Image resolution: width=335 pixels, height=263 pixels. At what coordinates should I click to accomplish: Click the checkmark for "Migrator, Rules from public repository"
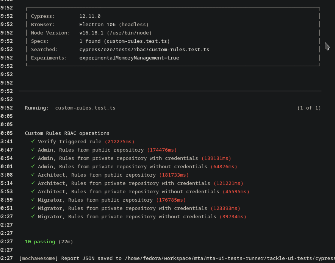point(33,200)
